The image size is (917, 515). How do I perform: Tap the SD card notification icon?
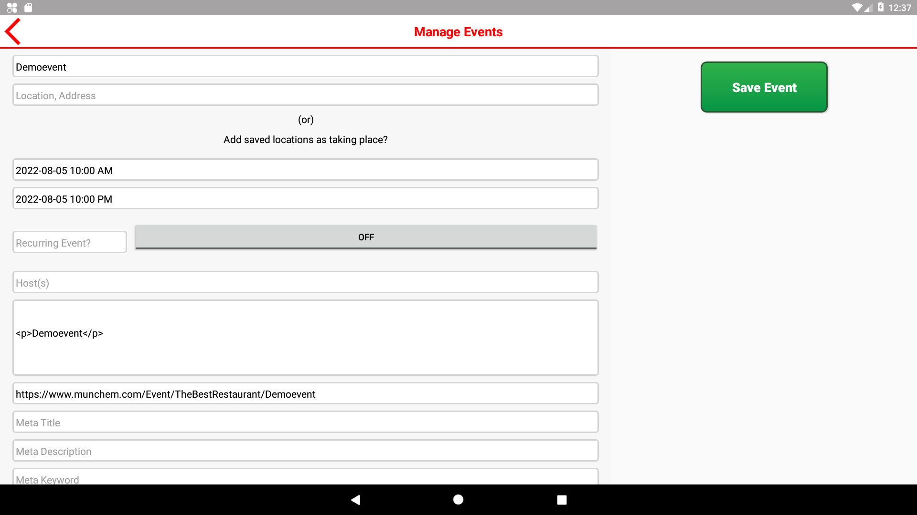(28, 8)
